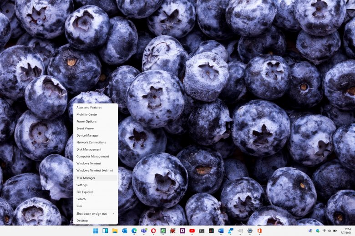This screenshot has height=236, width=355.
Task: Click the gray faded taskbar icon
Action: (x=240, y=231)
